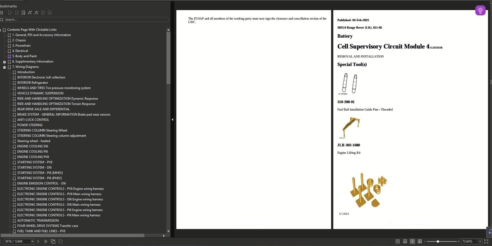Open FOUR WHEEL DRIVE SYSTEMS Transfer case

tap(48, 226)
